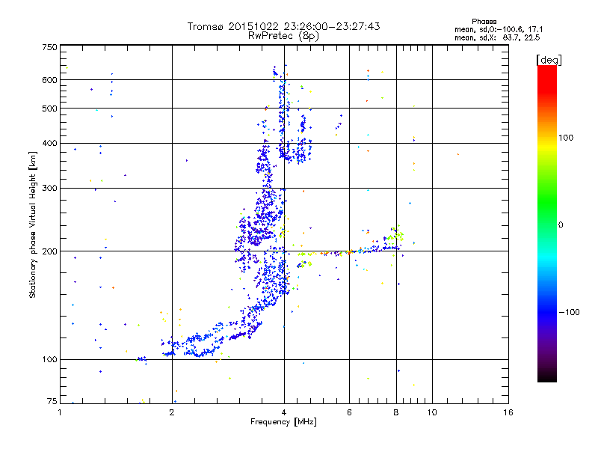The image size is (598, 449).
Task: Click the x-axis tick label '10'
Action: (x=432, y=412)
